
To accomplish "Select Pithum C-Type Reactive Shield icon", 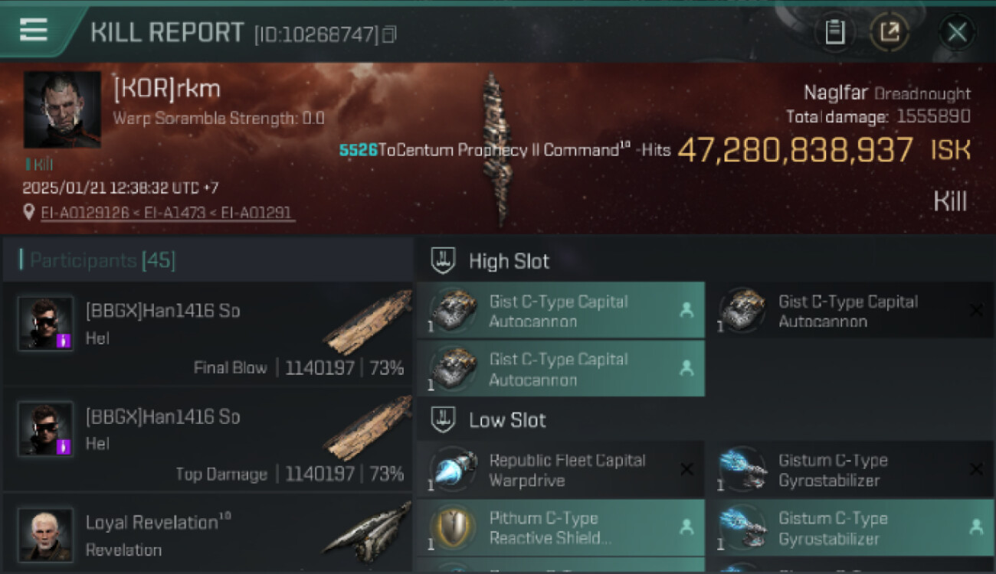I will coord(452,527).
